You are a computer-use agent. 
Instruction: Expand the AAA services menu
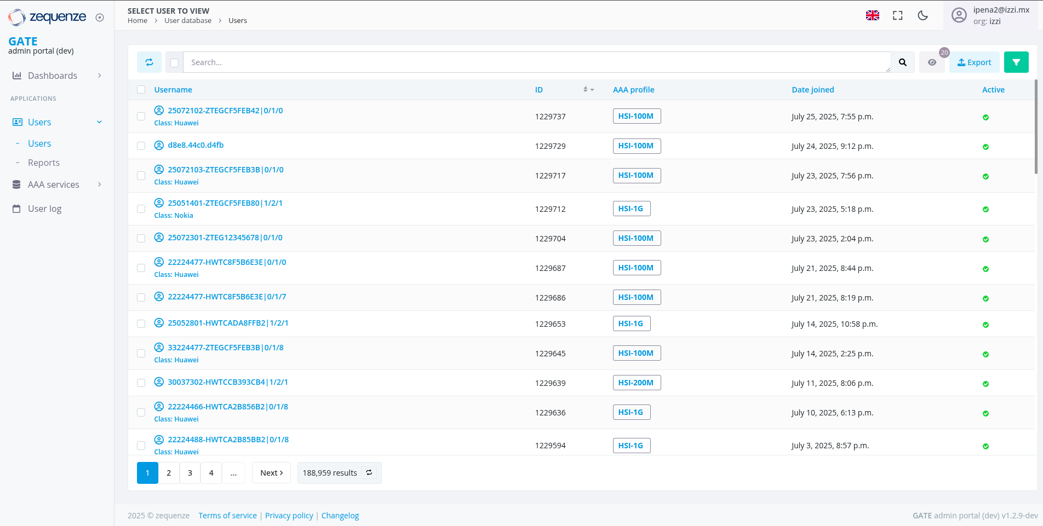point(53,184)
